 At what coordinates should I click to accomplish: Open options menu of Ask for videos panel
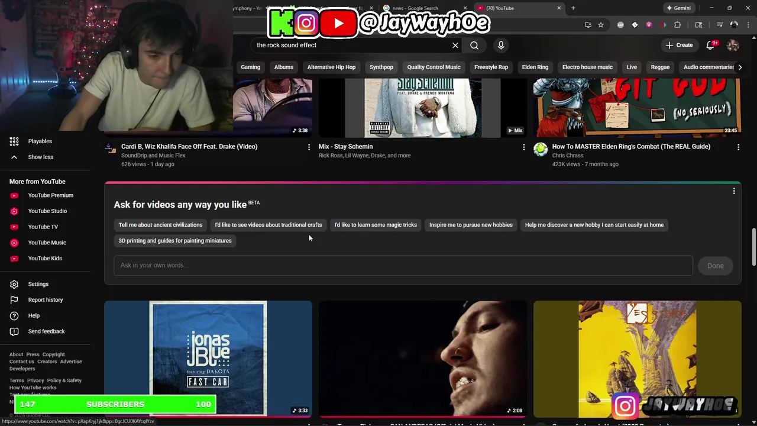734,191
